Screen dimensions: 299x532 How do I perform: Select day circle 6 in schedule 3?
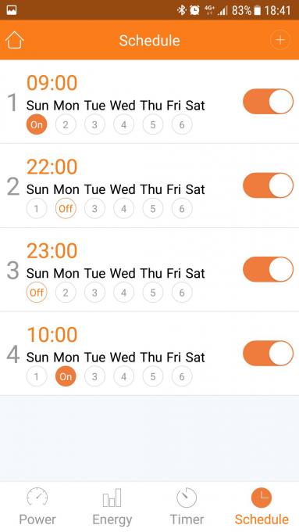[182, 293]
